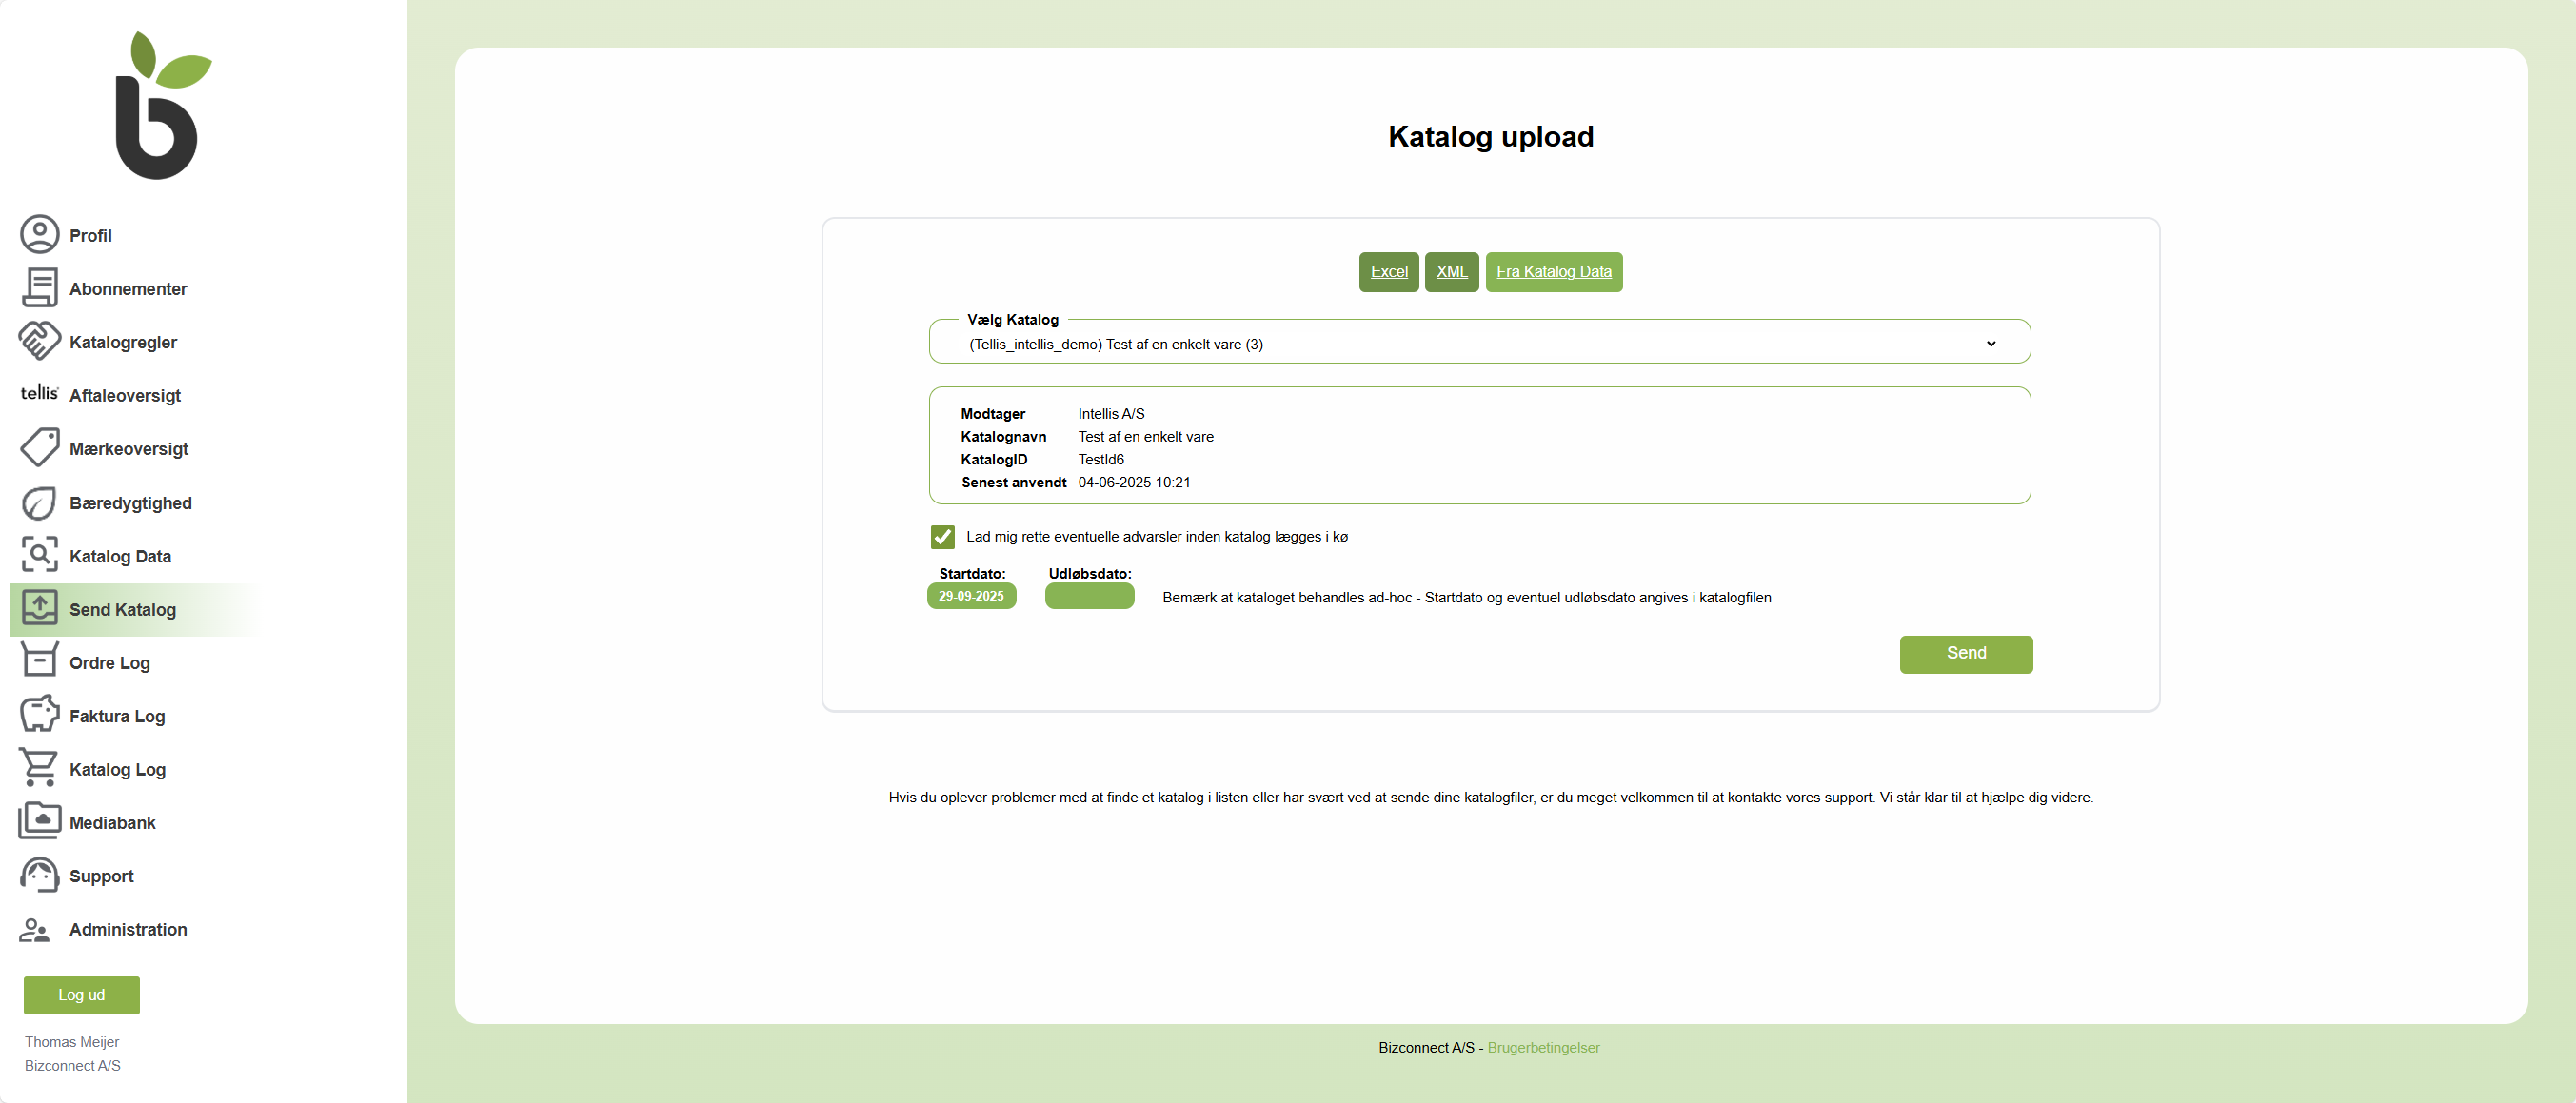Click the Faktura Log piggy bank icon
Image resolution: width=2576 pixels, height=1103 pixels.
pyautogui.click(x=40, y=715)
